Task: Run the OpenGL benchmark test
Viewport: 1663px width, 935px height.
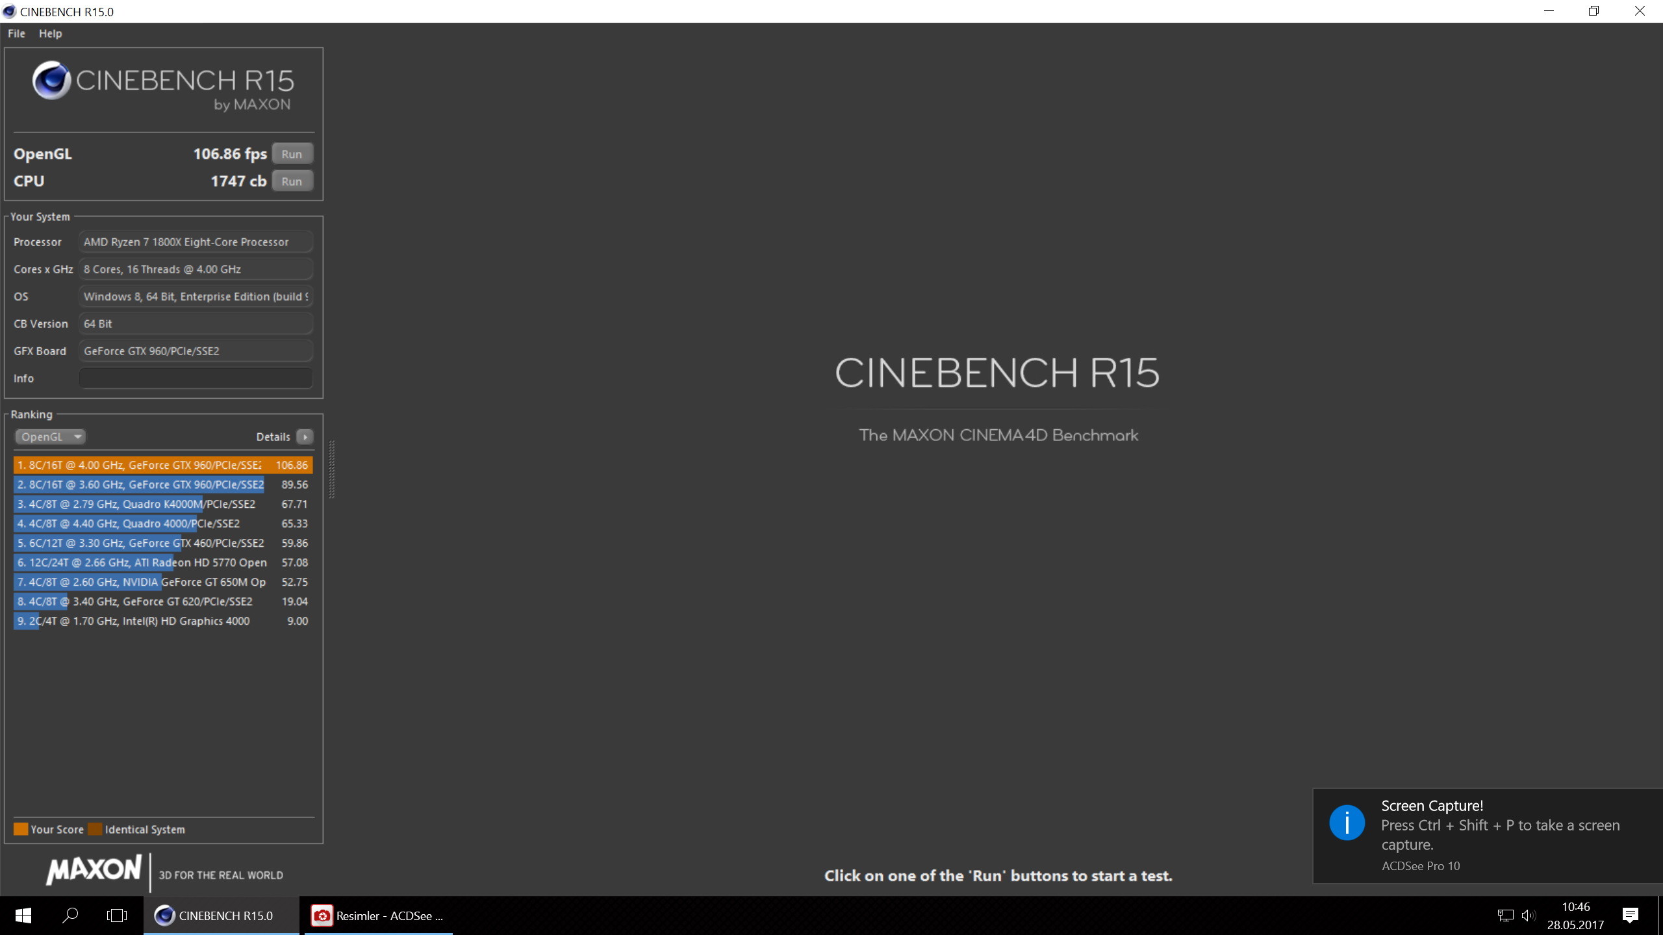Action: [292, 154]
